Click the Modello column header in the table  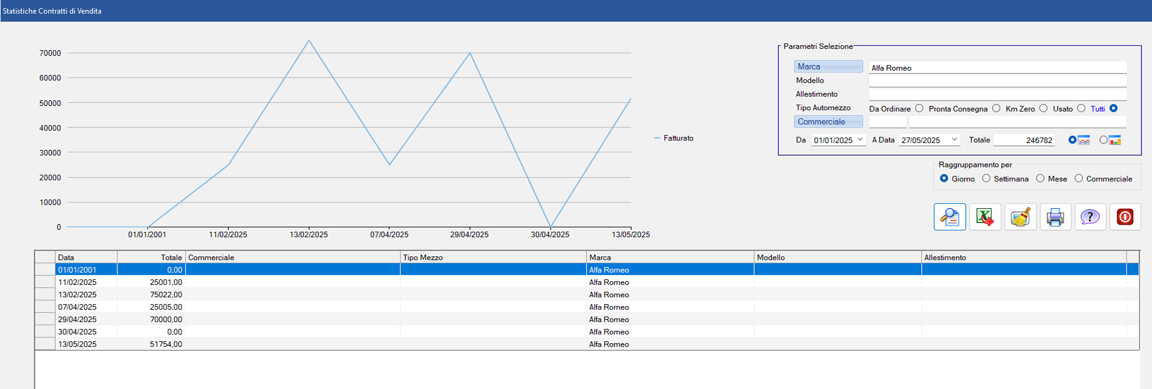838,257
